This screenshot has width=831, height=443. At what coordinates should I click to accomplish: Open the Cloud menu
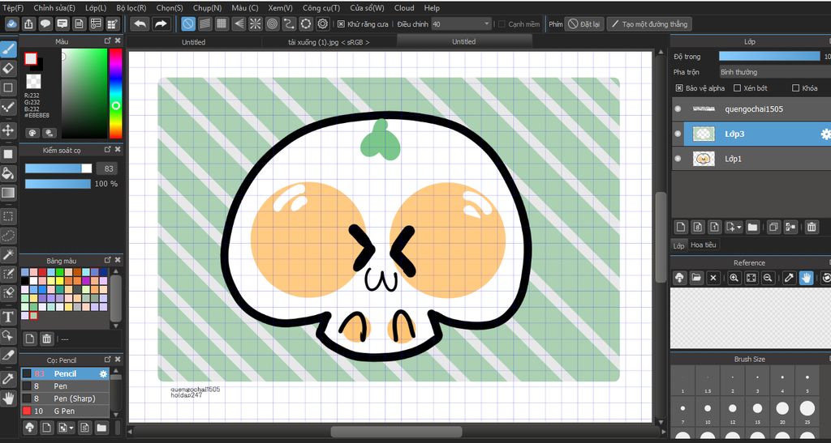point(404,8)
